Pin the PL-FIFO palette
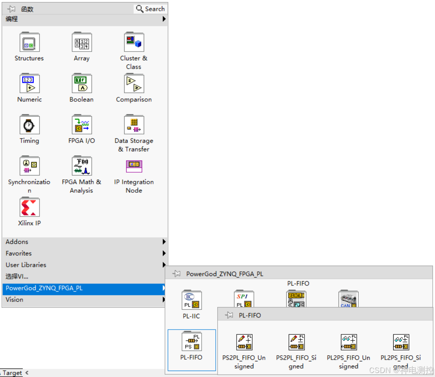The width and height of the screenshot is (435, 377). (x=229, y=315)
